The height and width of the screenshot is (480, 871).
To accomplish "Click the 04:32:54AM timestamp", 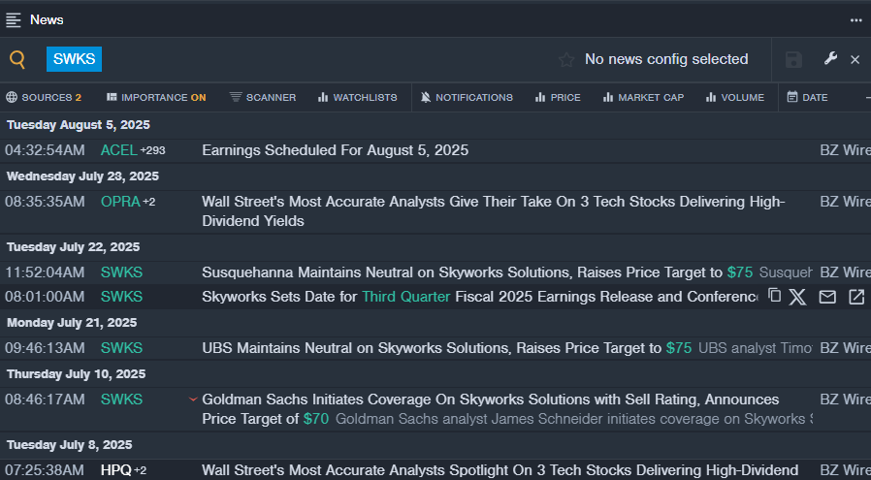I will point(45,150).
